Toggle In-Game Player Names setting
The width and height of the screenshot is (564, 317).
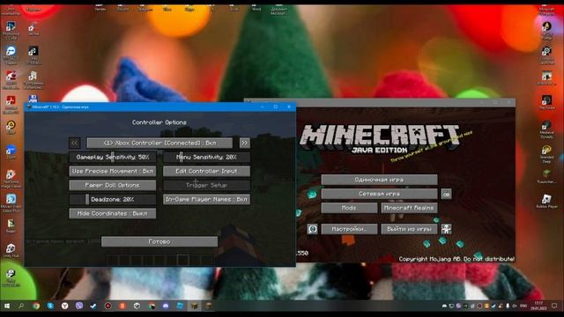[206, 200]
